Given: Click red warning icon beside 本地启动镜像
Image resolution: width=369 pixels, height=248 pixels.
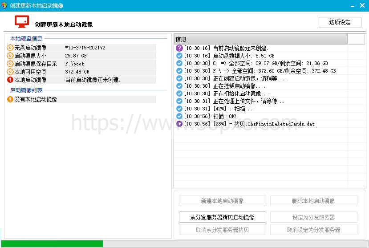Looking at the screenshot, I should click(x=10, y=80).
